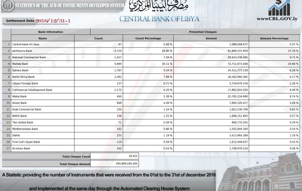Click the Mediterranean Bank entry
The image size is (302, 191).
click(25, 129)
